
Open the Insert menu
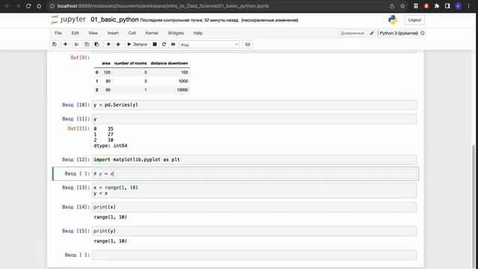[113, 33]
